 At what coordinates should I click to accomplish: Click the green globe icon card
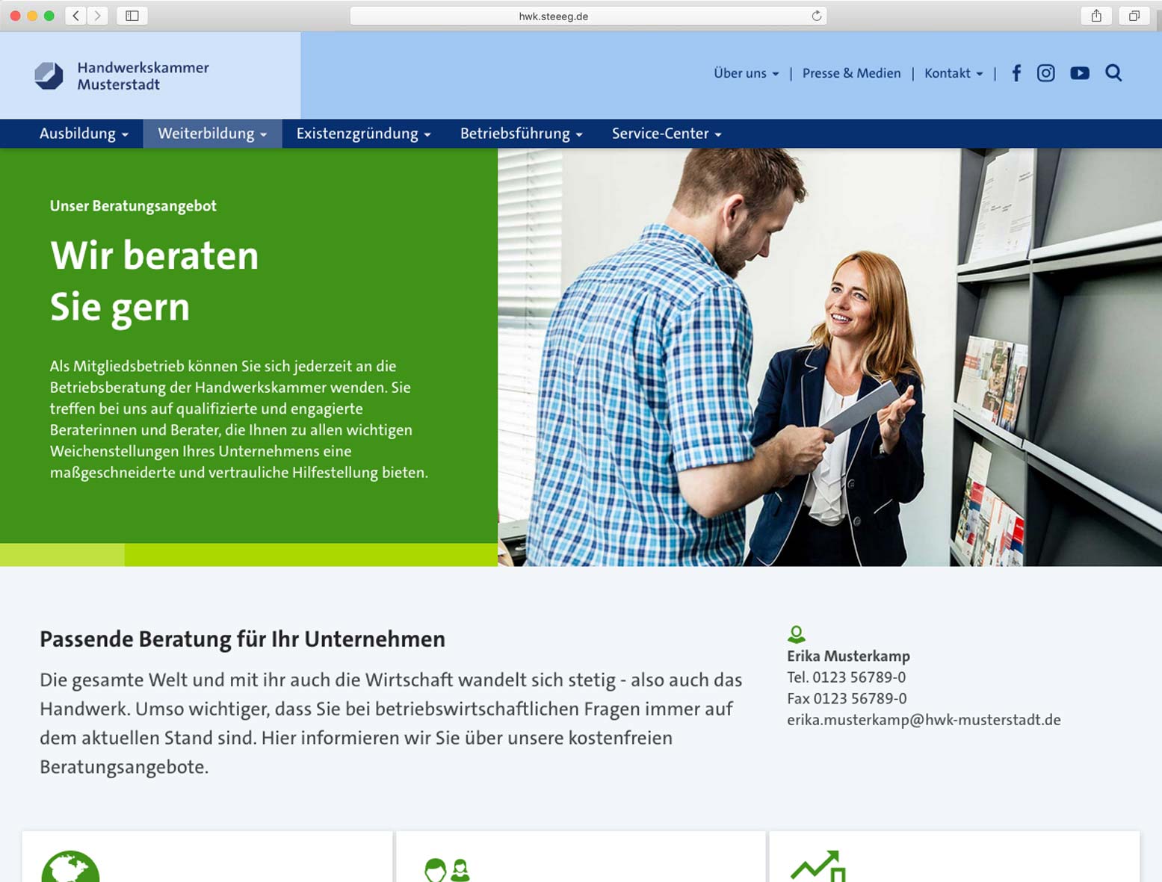[x=70, y=868]
